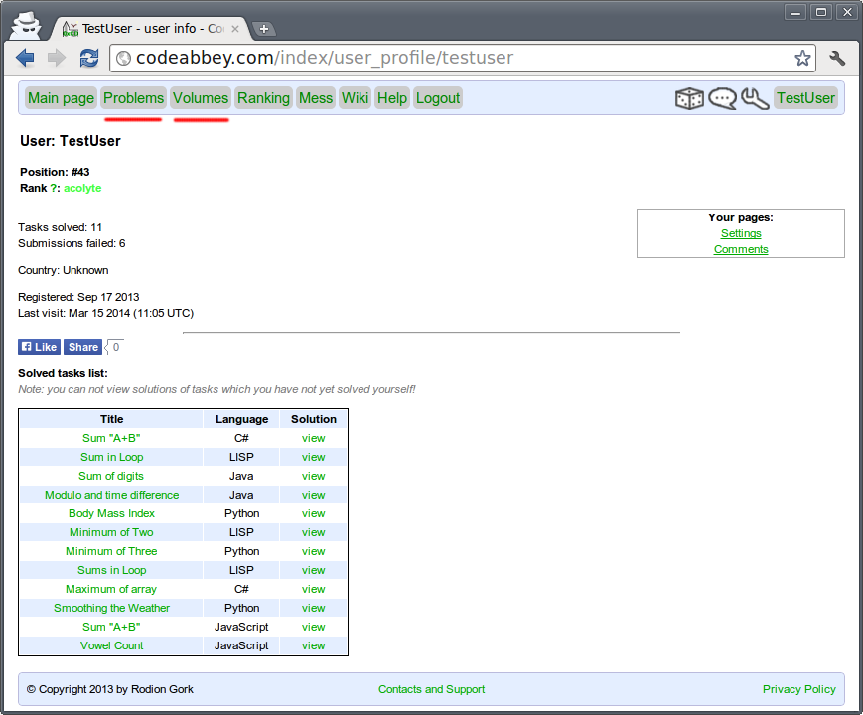Open Settings under Your pages
The width and height of the screenshot is (863, 715).
point(740,233)
